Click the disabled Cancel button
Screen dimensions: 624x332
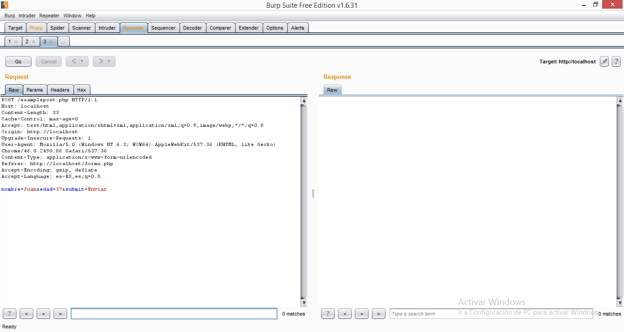click(x=49, y=62)
